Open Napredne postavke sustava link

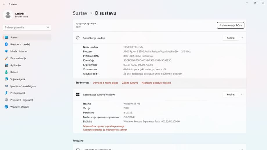coord(156,83)
